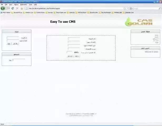Click the green Back navigation arrow
Viewport: 162px width, 126px height.
[3, 8]
